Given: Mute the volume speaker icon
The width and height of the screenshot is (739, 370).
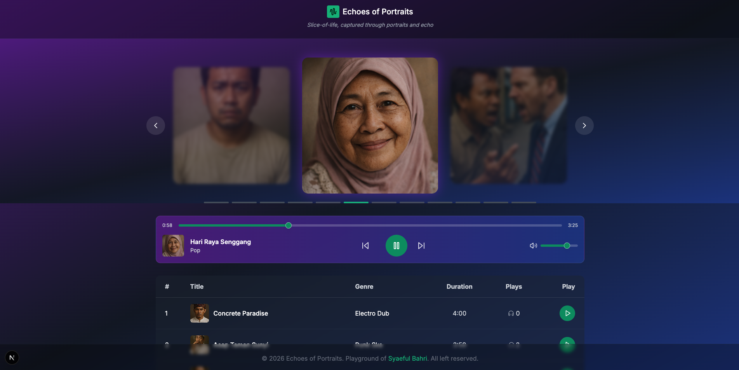Looking at the screenshot, I should 533,246.
